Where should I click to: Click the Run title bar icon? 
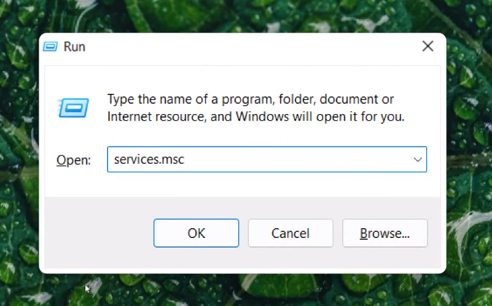click(50, 47)
